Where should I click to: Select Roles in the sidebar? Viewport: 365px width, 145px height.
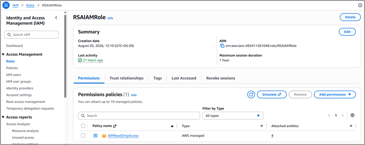(x=10, y=61)
